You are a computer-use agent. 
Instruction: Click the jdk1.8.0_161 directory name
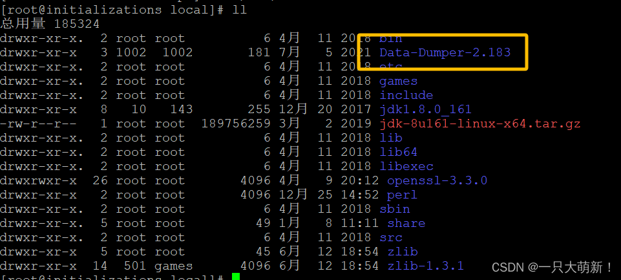tap(426, 109)
